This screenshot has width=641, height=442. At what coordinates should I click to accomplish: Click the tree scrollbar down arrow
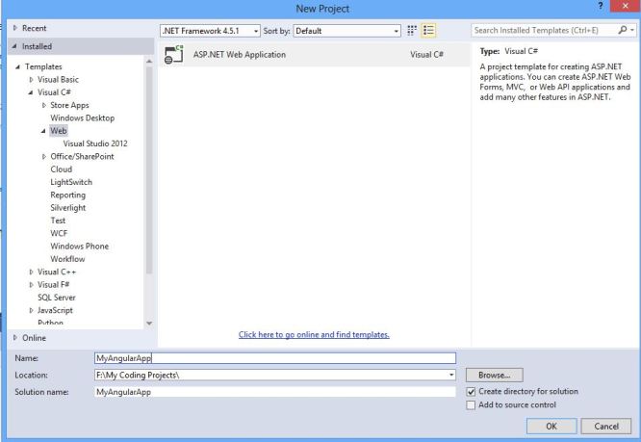(x=149, y=323)
